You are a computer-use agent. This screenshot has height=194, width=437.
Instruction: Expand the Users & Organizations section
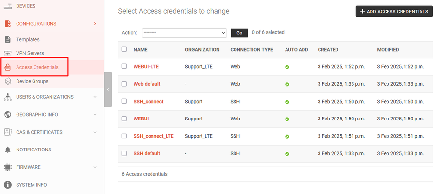point(95,97)
